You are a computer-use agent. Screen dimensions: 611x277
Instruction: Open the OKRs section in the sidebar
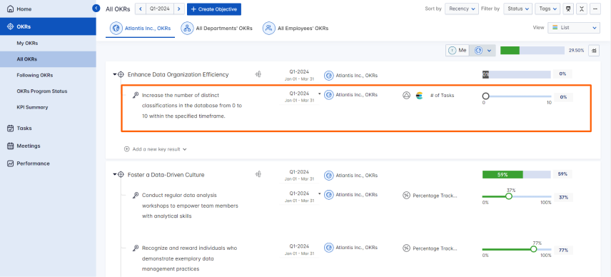[x=48, y=26]
